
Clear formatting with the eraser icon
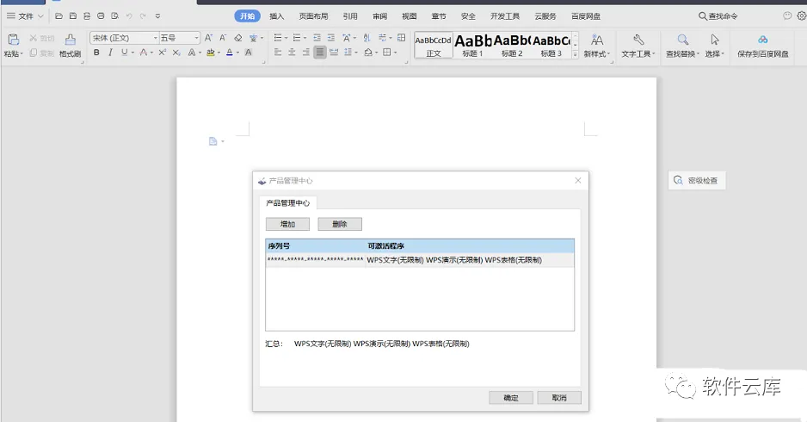237,38
